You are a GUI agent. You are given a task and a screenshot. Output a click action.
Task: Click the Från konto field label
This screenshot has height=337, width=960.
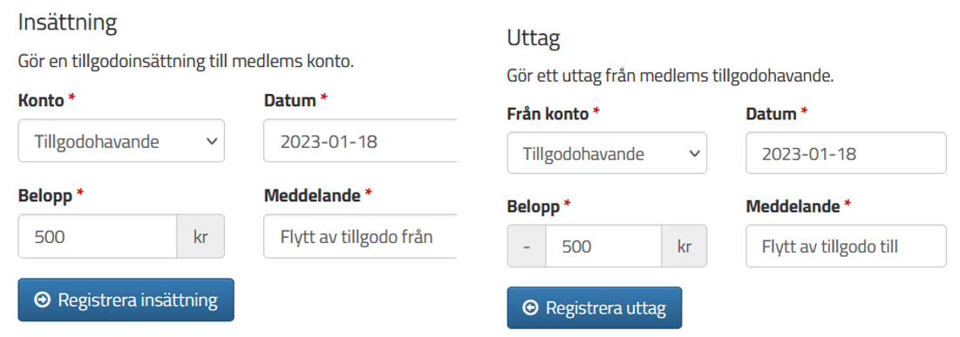(x=548, y=113)
